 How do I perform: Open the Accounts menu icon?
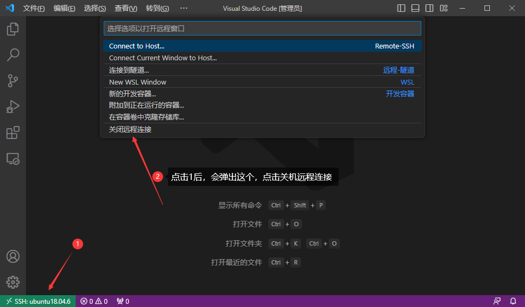pos(13,256)
